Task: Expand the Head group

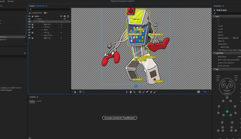Action: pyautogui.click(x=42, y=30)
